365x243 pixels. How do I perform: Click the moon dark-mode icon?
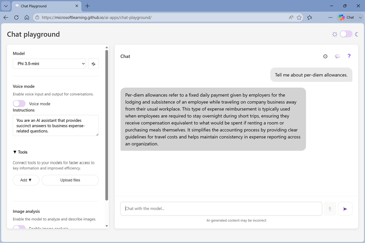(357, 34)
